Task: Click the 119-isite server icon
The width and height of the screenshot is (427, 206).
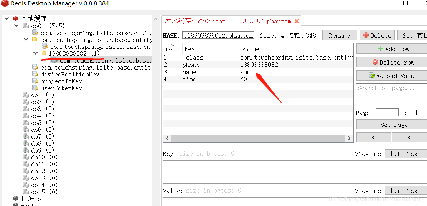Action: pyautogui.click(x=15, y=198)
